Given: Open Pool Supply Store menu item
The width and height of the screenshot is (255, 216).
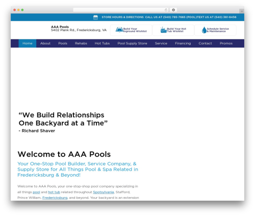Looking at the screenshot, I should pos(132,43).
